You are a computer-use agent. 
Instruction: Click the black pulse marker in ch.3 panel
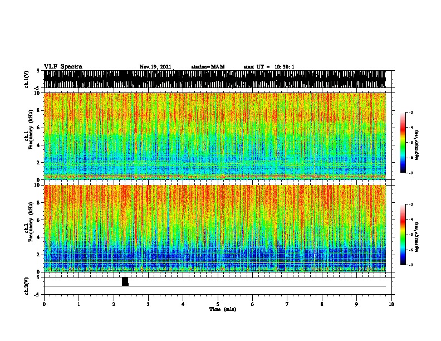125,281
